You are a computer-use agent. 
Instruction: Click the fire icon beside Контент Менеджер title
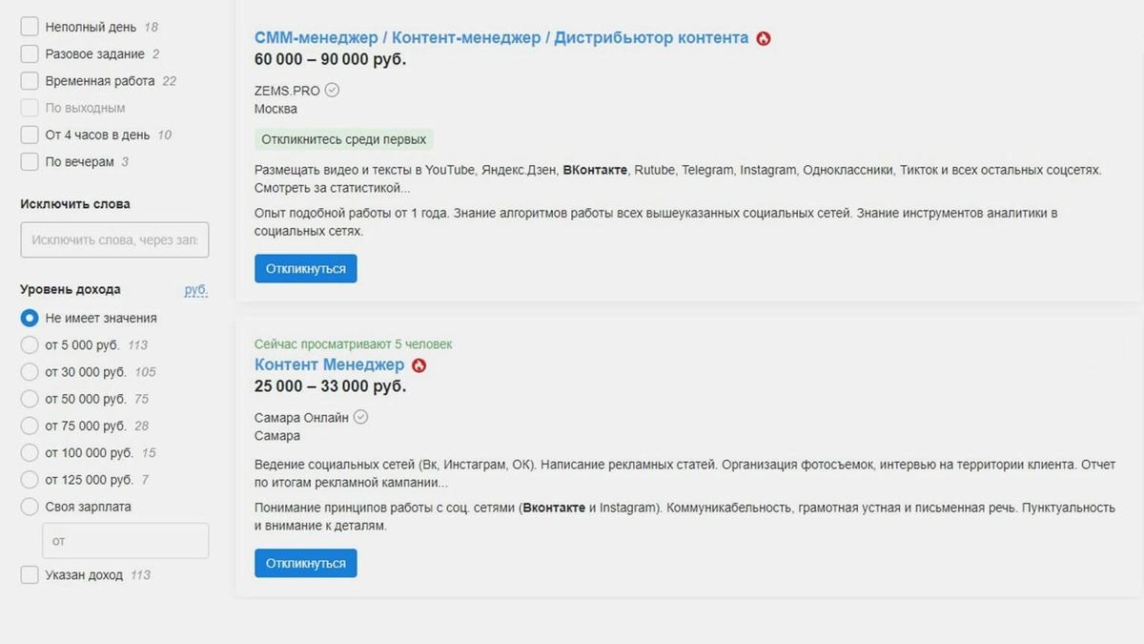point(420,364)
